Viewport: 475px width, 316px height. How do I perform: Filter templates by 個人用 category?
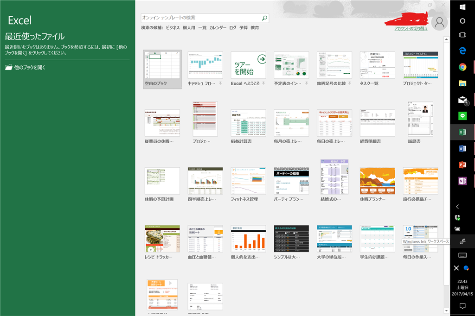pos(189,27)
